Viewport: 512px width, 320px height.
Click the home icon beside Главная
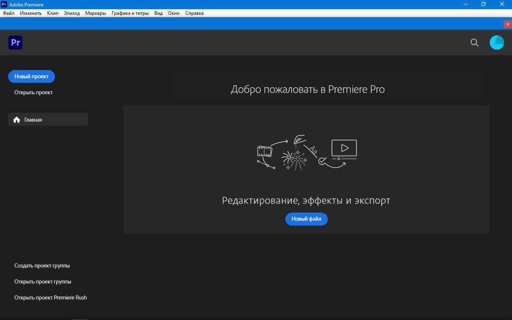pos(16,120)
